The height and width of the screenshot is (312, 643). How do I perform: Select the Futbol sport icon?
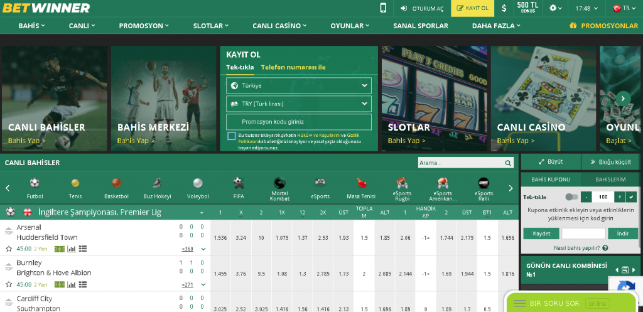point(35,183)
